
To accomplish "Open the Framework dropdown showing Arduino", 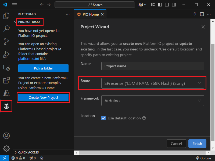I will click(152, 101).
